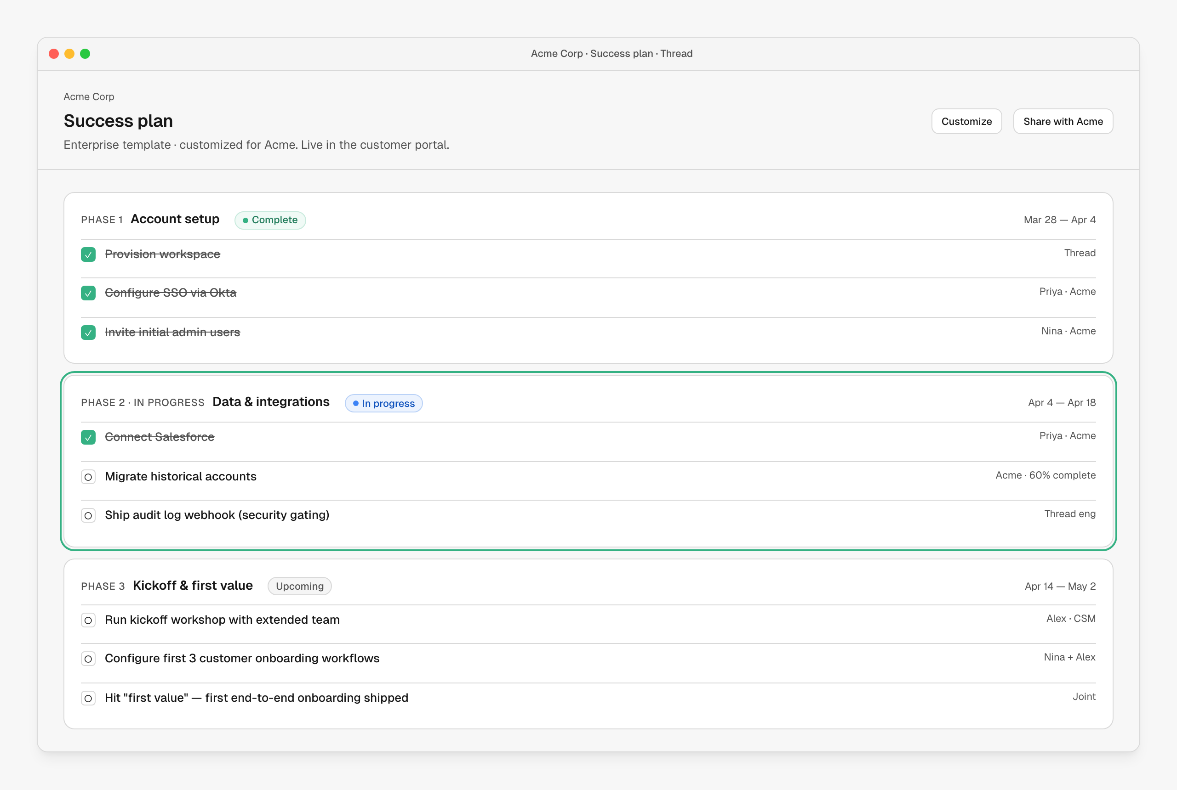Click the PHASE 2 · IN PROGRESS label
Image resolution: width=1177 pixels, height=790 pixels.
point(143,402)
